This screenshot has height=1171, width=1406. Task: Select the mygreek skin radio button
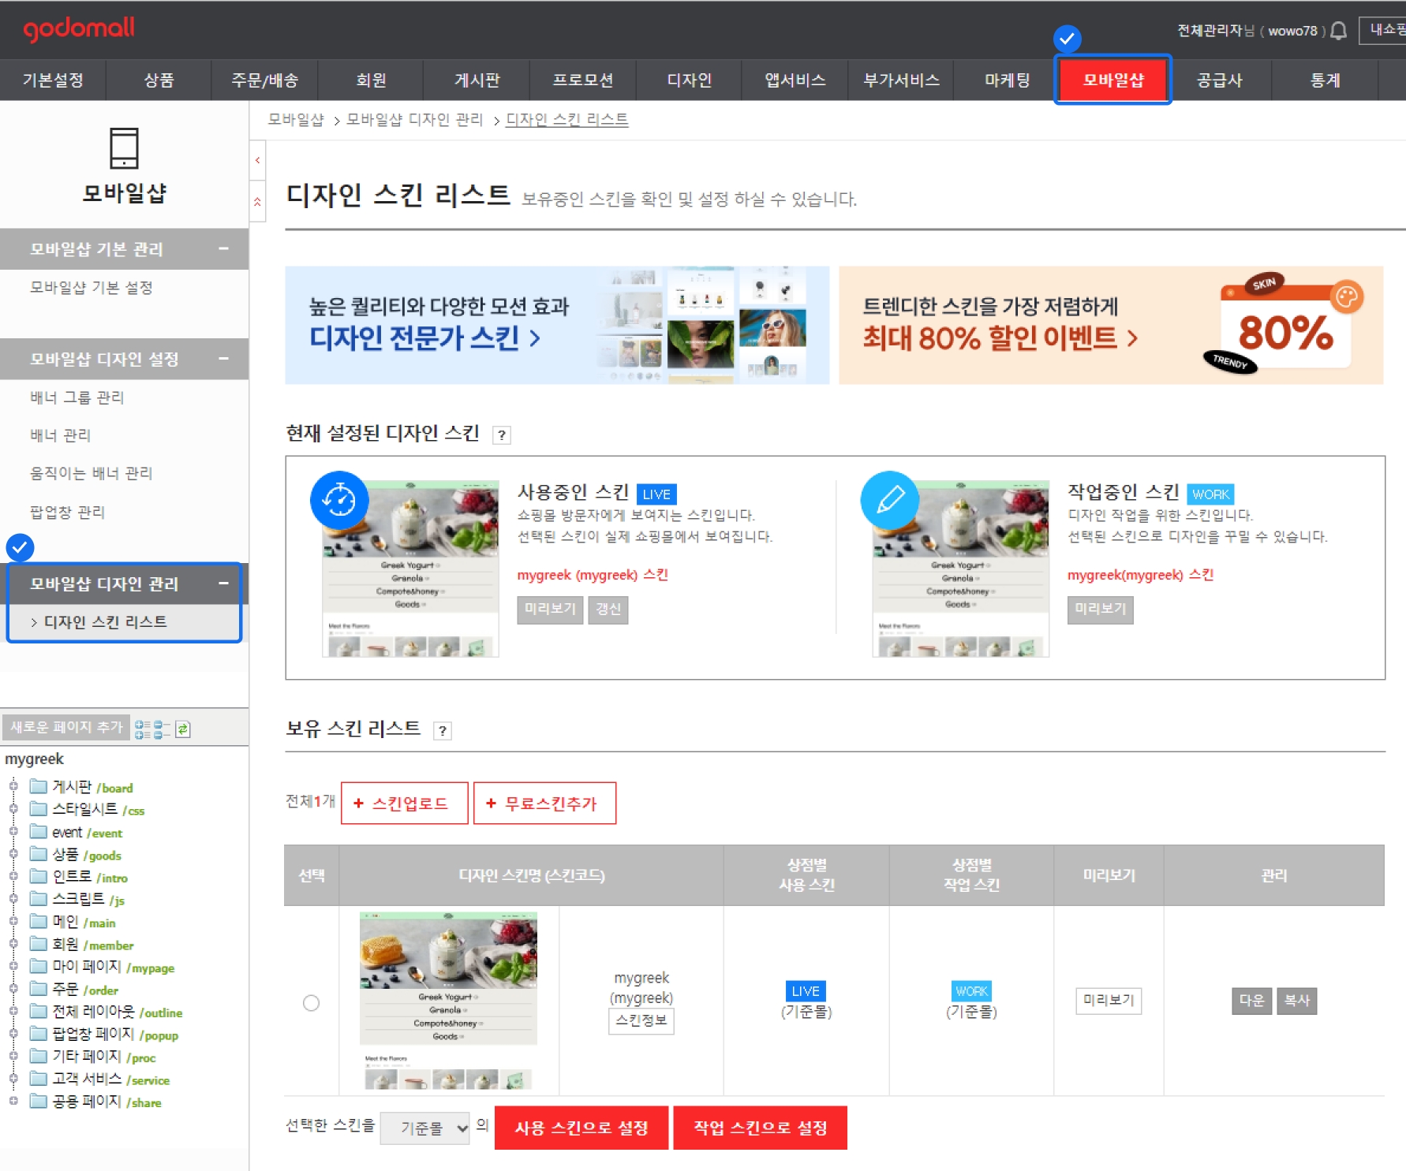click(x=312, y=1003)
